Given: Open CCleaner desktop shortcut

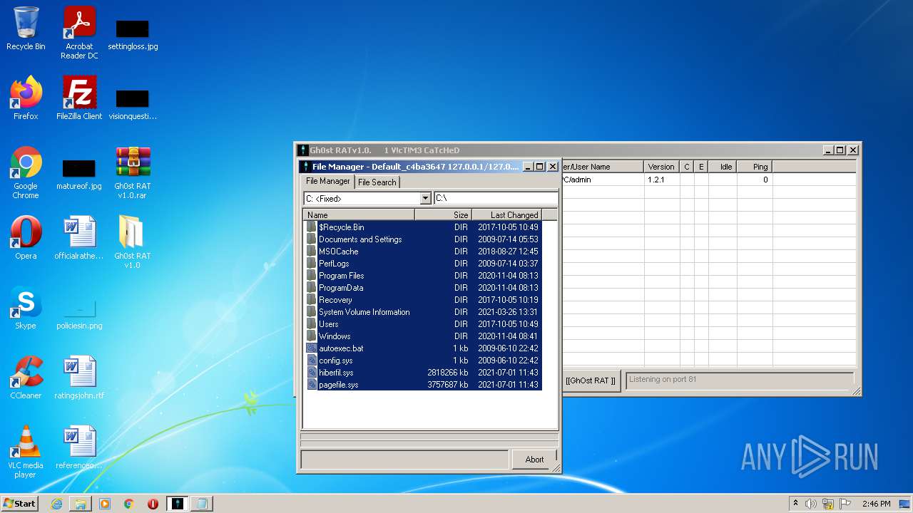Looking at the screenshot, I should 26,378.
